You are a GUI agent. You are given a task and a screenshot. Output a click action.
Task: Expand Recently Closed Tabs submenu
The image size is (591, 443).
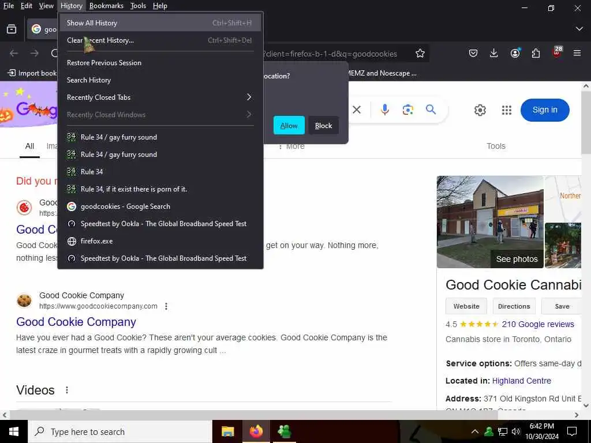tap(160, 97)
